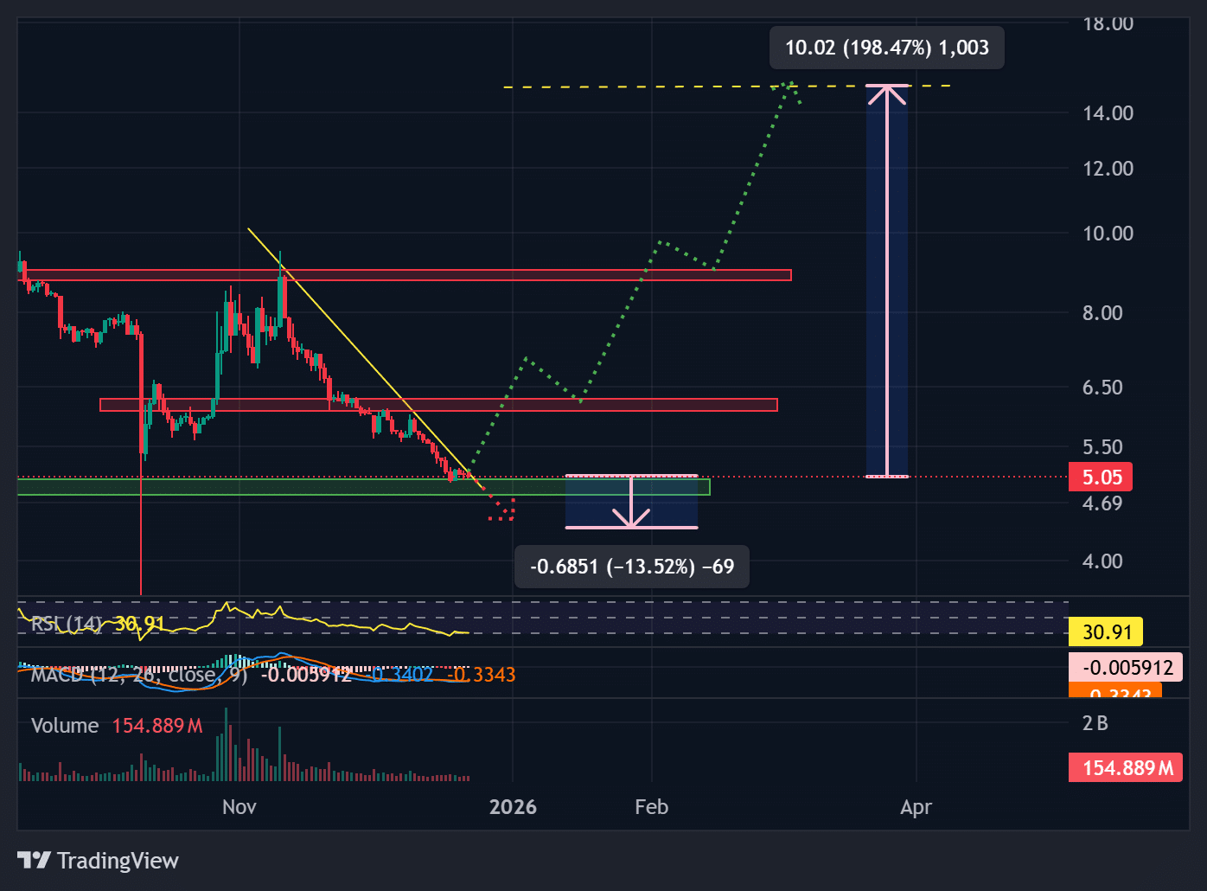Click the Feb label on time axis
This screenshot has width=1207, height=891.
tap(651, 807)
